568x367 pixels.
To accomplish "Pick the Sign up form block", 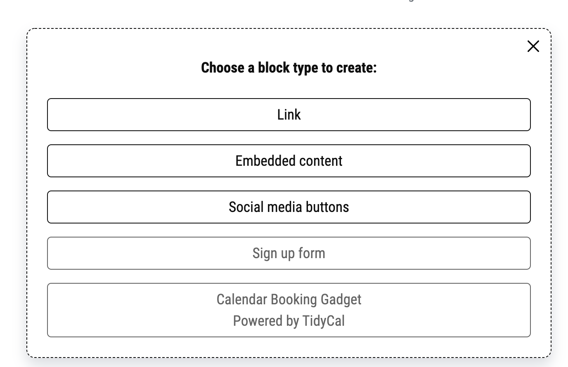I will (289, 253).
